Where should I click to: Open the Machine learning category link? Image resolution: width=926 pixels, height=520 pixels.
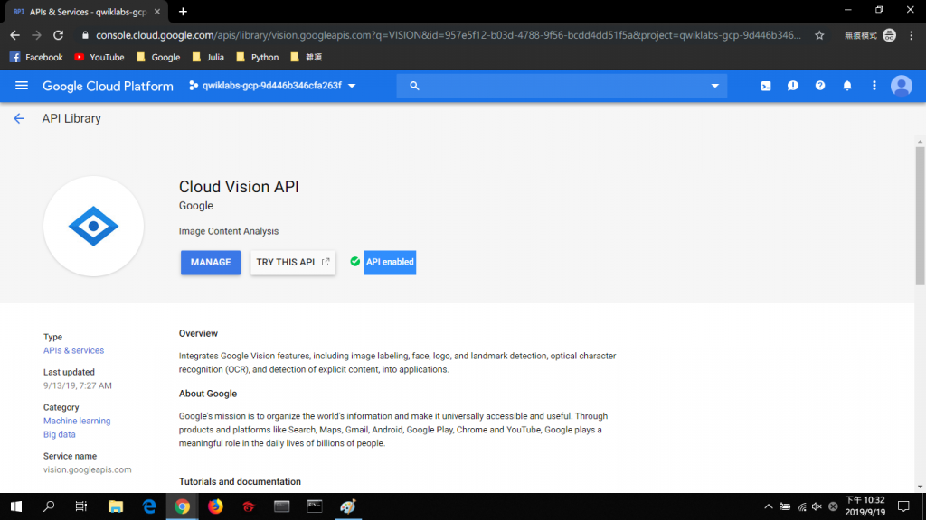click(x=77, y=421)
